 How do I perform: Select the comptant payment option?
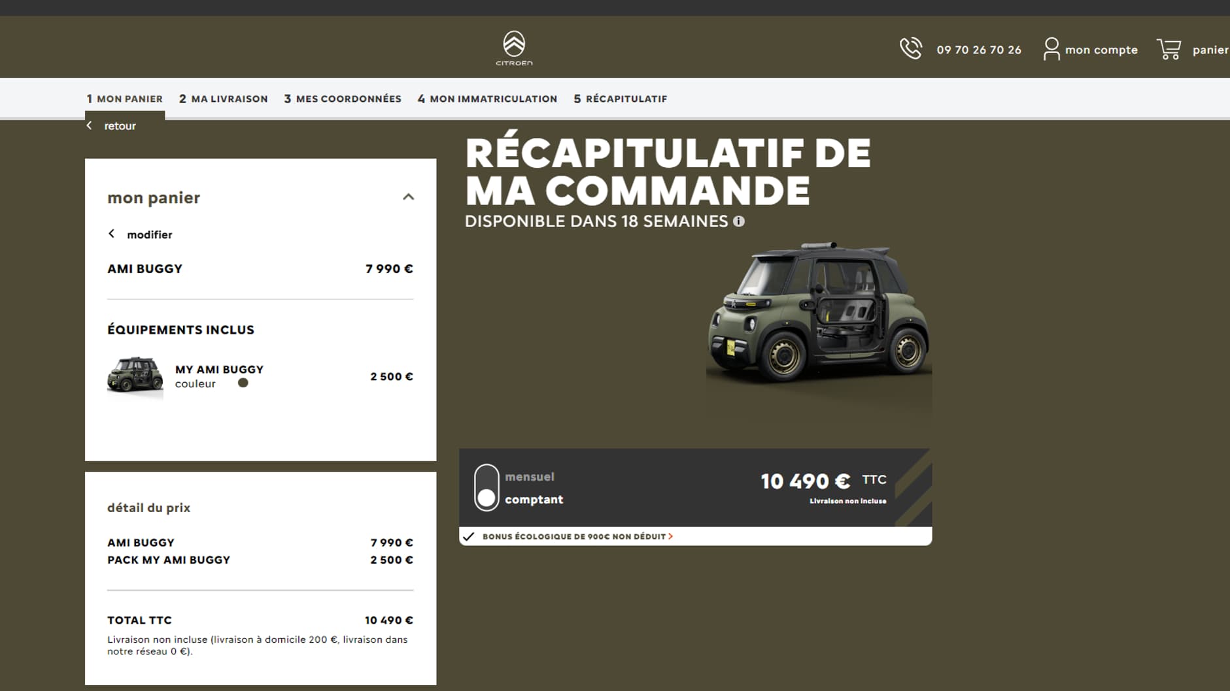click(x=534, y=500)
